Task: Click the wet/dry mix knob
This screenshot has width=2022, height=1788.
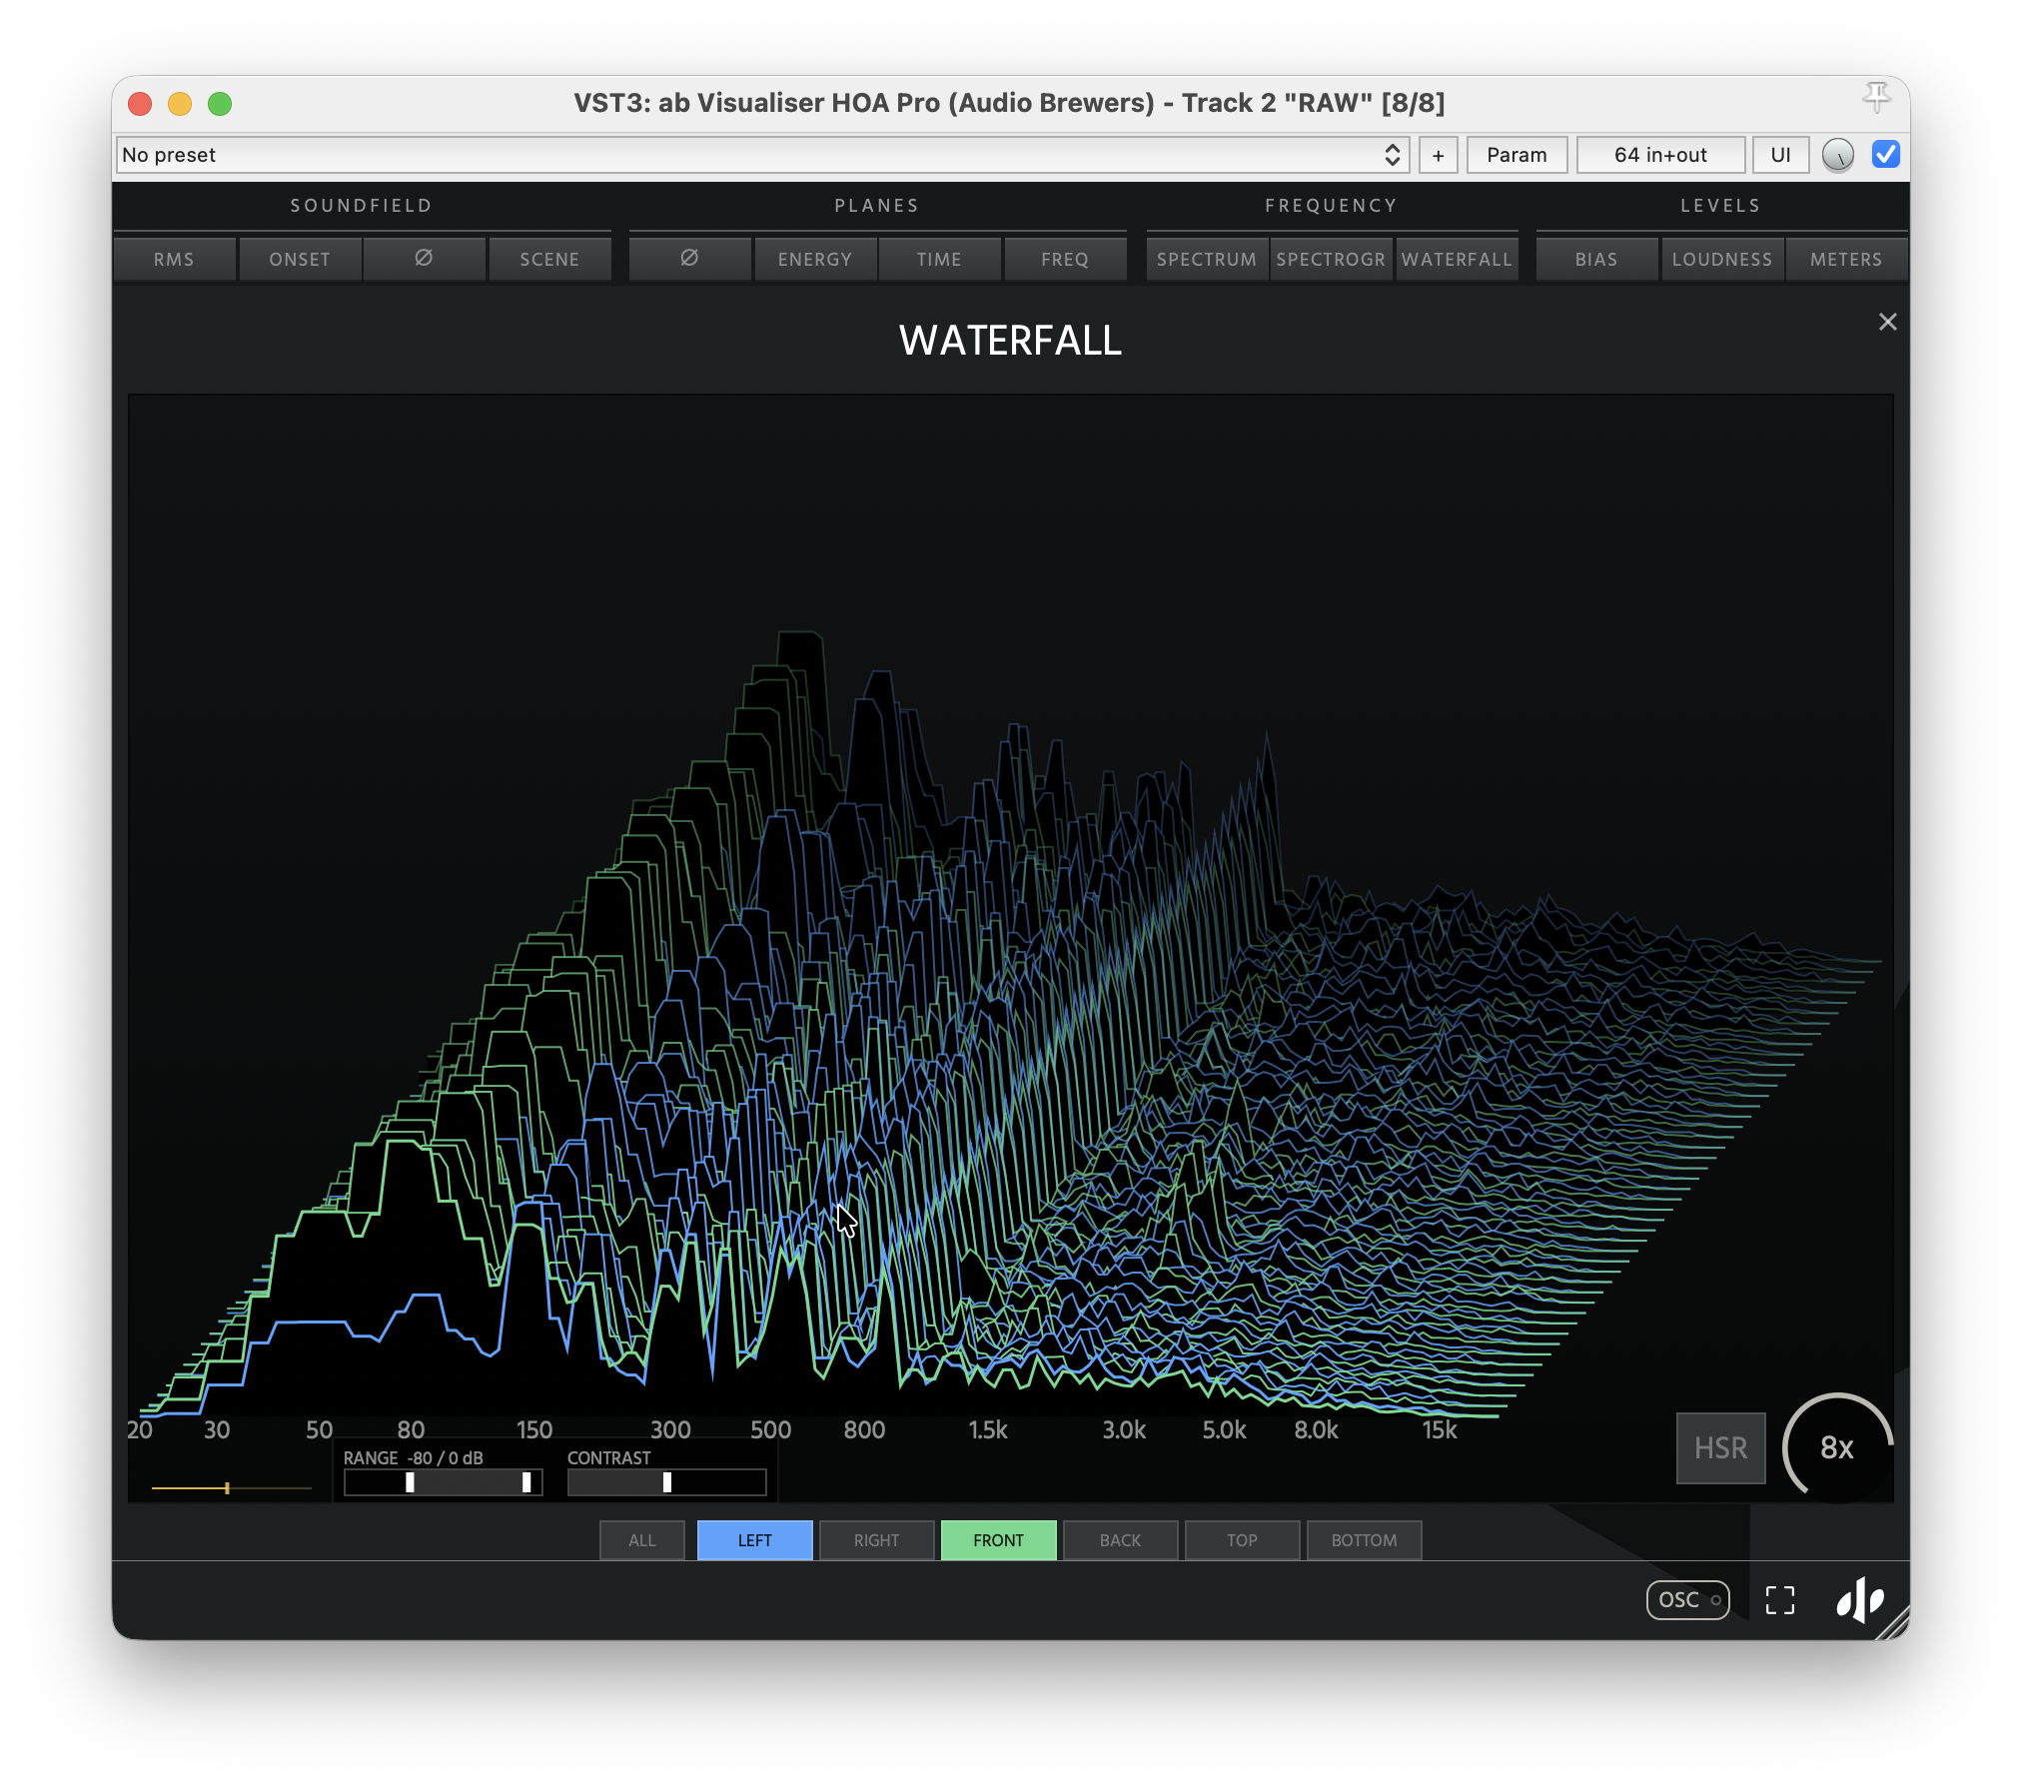Action: [1837, 155]
